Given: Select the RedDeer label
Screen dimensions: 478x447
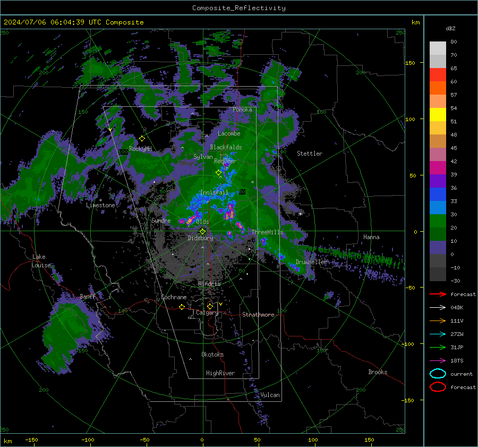Looking at the screenshot, I should point(225,161).
